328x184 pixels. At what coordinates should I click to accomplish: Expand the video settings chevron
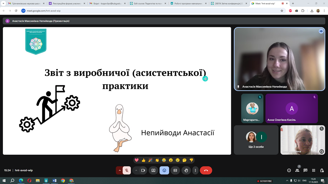coord(136,170)
